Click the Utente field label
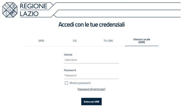Image resolution: width=182 pixels, height=108 pixels. point(68,55)
